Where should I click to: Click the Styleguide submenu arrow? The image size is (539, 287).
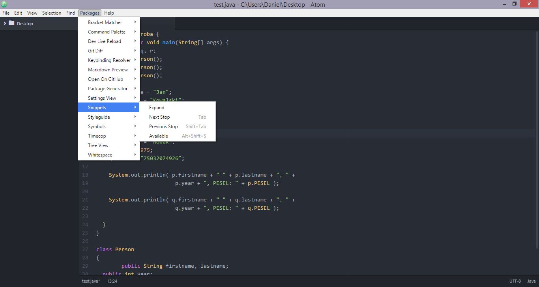[x=135, y=117]
